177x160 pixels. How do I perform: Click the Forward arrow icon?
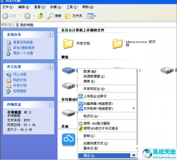[27, 16]
